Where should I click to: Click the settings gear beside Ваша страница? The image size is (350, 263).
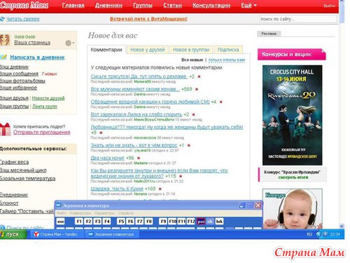[x=69, y=43]
